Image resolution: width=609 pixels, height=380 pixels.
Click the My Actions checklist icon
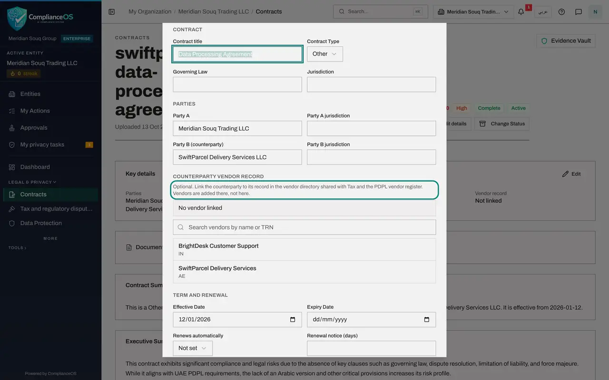coord(12,111)
